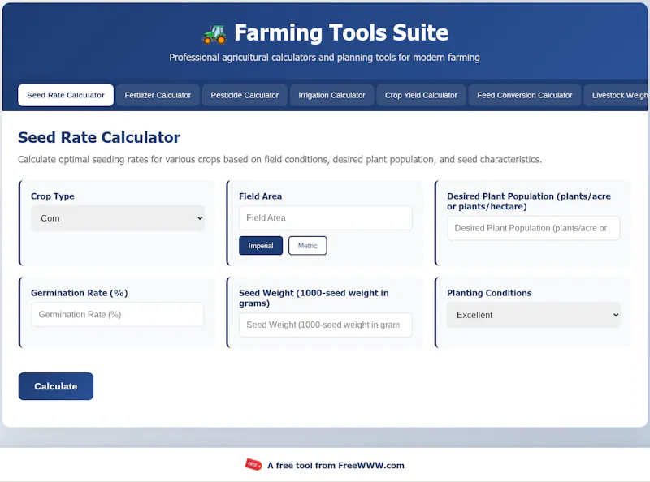Switch to the Seed Rate Calculator tab
The width and height of the screenshot is (650, 482).
[66, 95]
